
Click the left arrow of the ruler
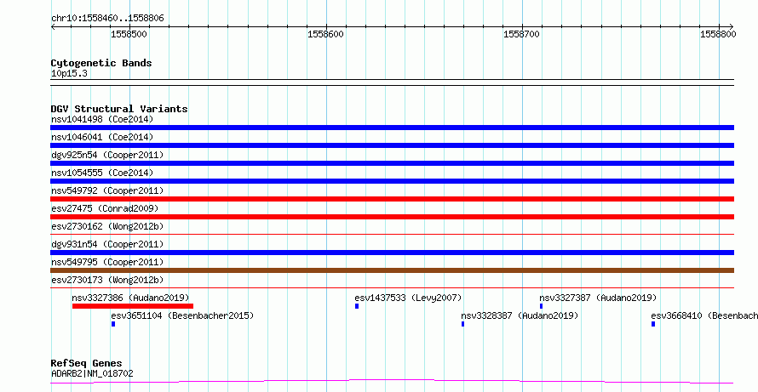point(53,27)
